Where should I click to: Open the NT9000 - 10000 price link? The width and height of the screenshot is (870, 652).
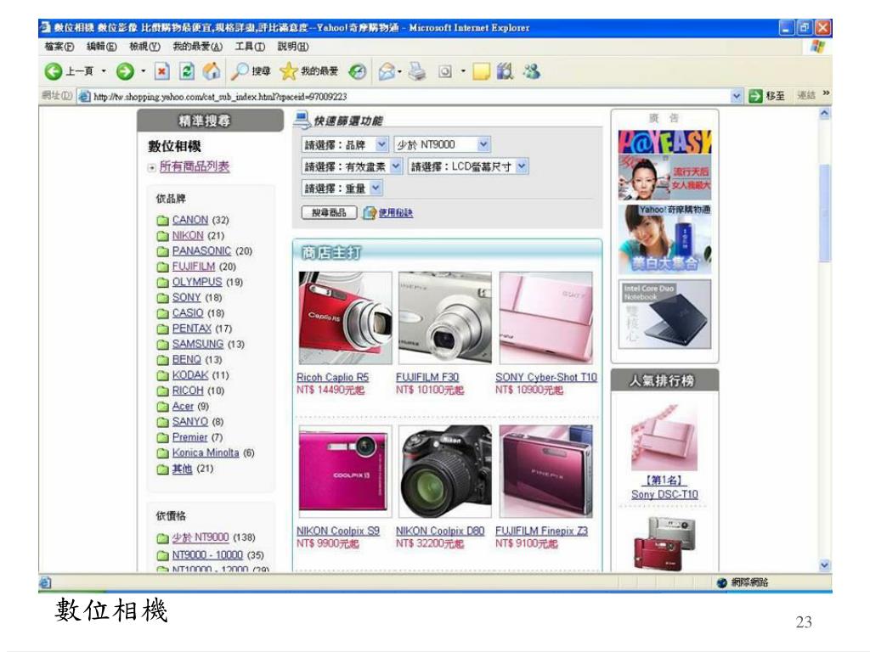pos(207,555)
